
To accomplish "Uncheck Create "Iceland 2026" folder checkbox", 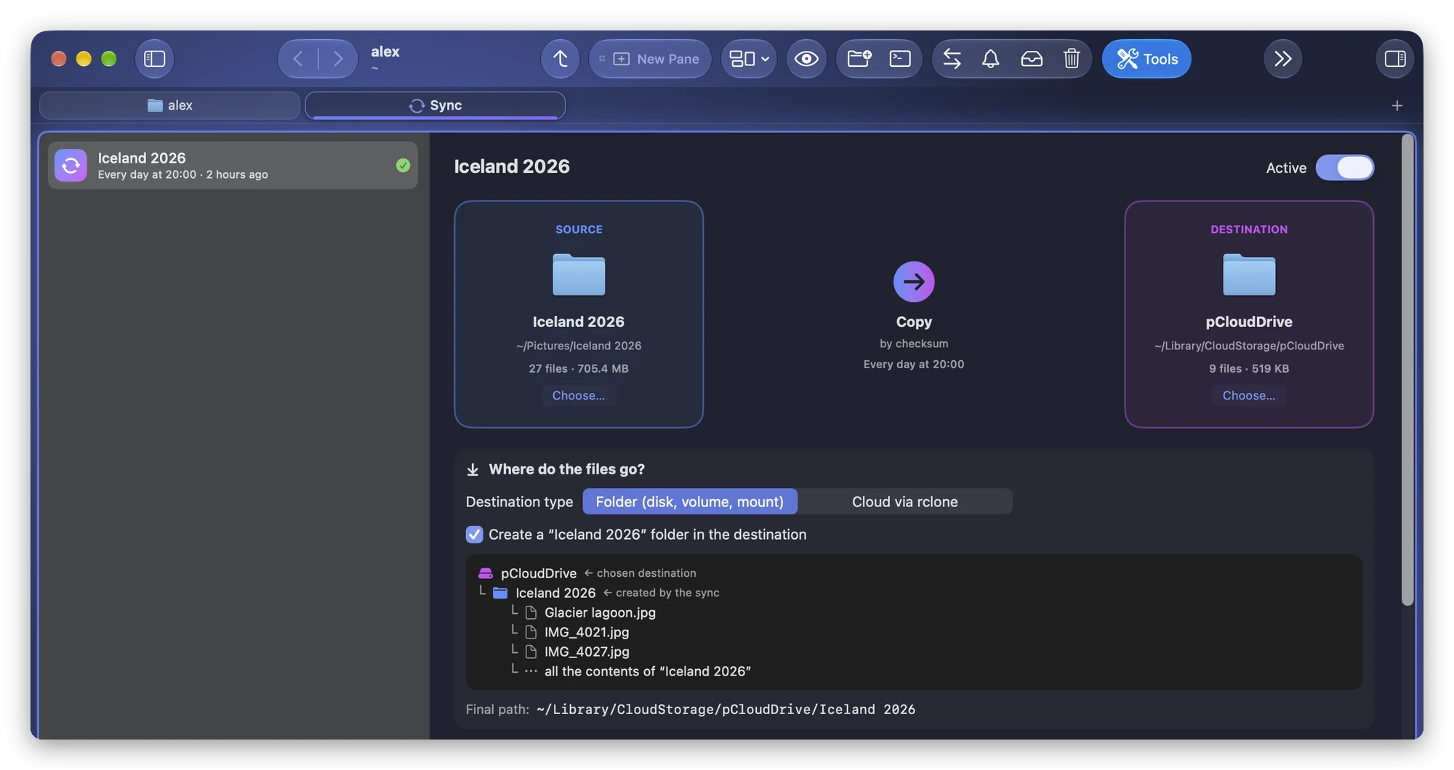I will coord(474,535).
